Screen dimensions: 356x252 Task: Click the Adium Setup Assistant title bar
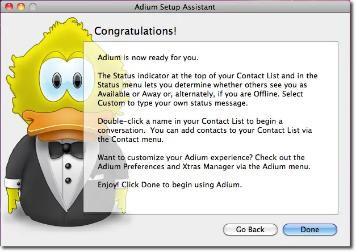(175, 7)
